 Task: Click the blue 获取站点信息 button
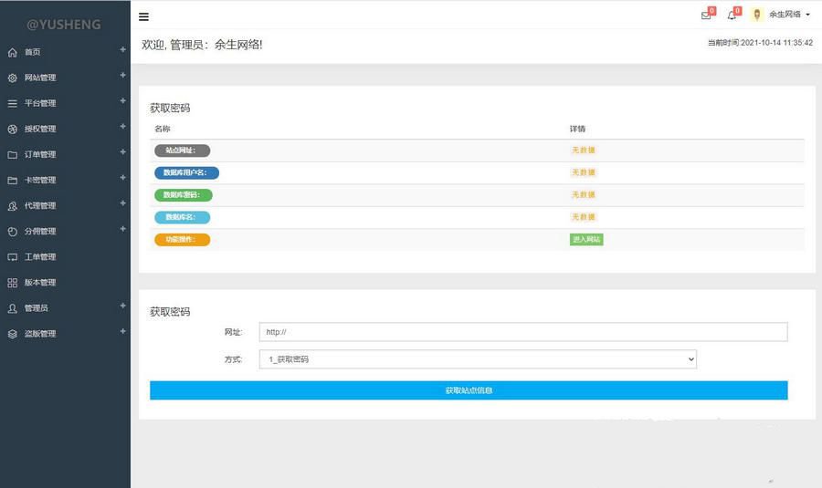tap(469, 390)
